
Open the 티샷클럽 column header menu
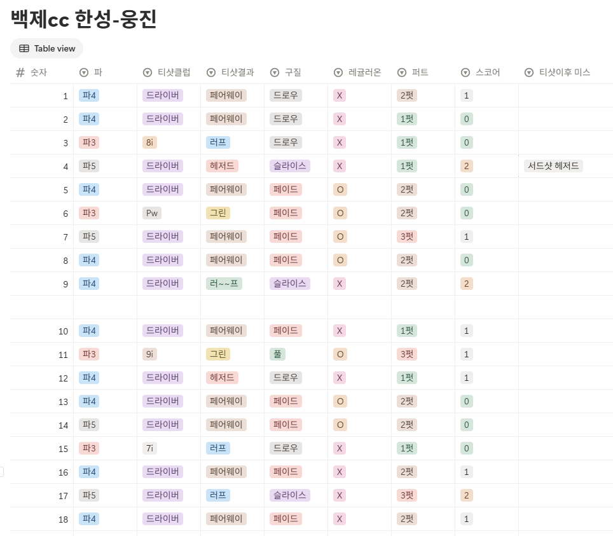169,72
